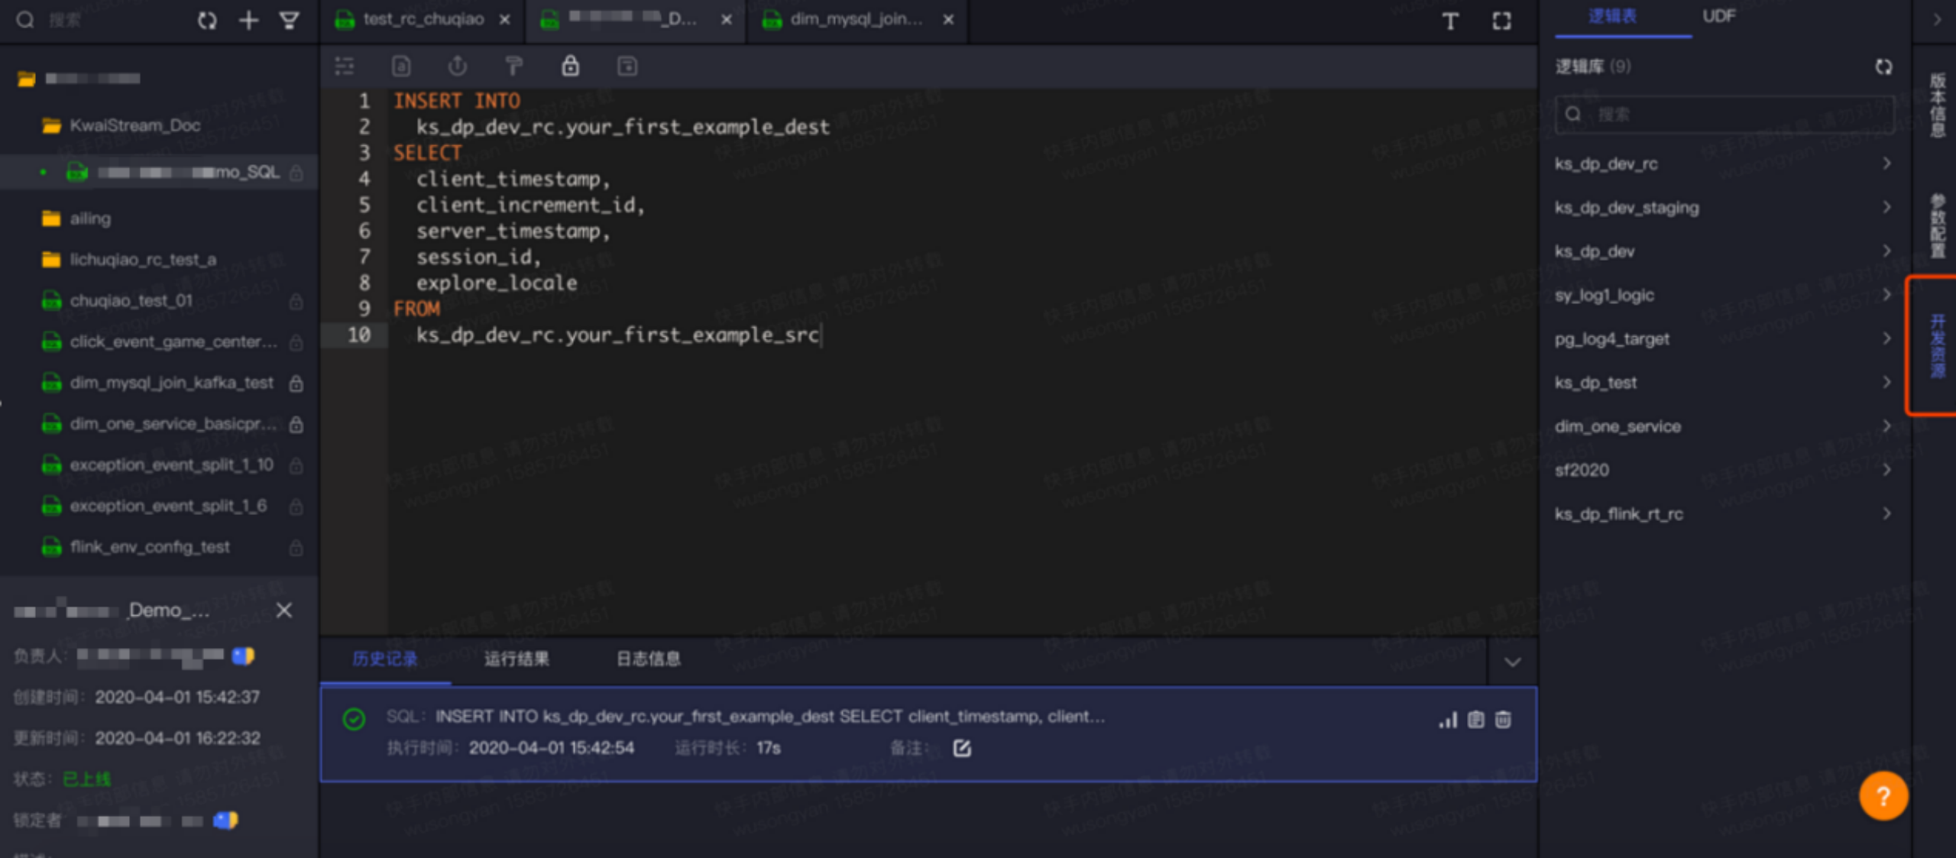Delete the history record with the trash icon

(x=1503, y=720)
